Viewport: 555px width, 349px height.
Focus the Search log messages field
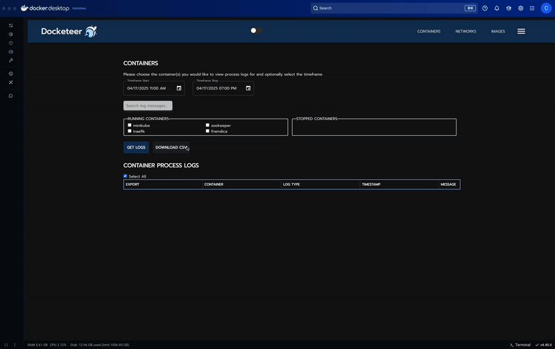click(148, 105)
